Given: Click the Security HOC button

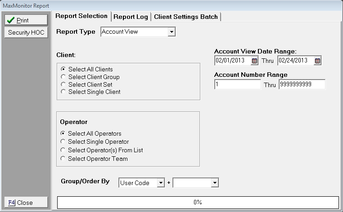Looking at the screenshot, I should coord(26,32).
